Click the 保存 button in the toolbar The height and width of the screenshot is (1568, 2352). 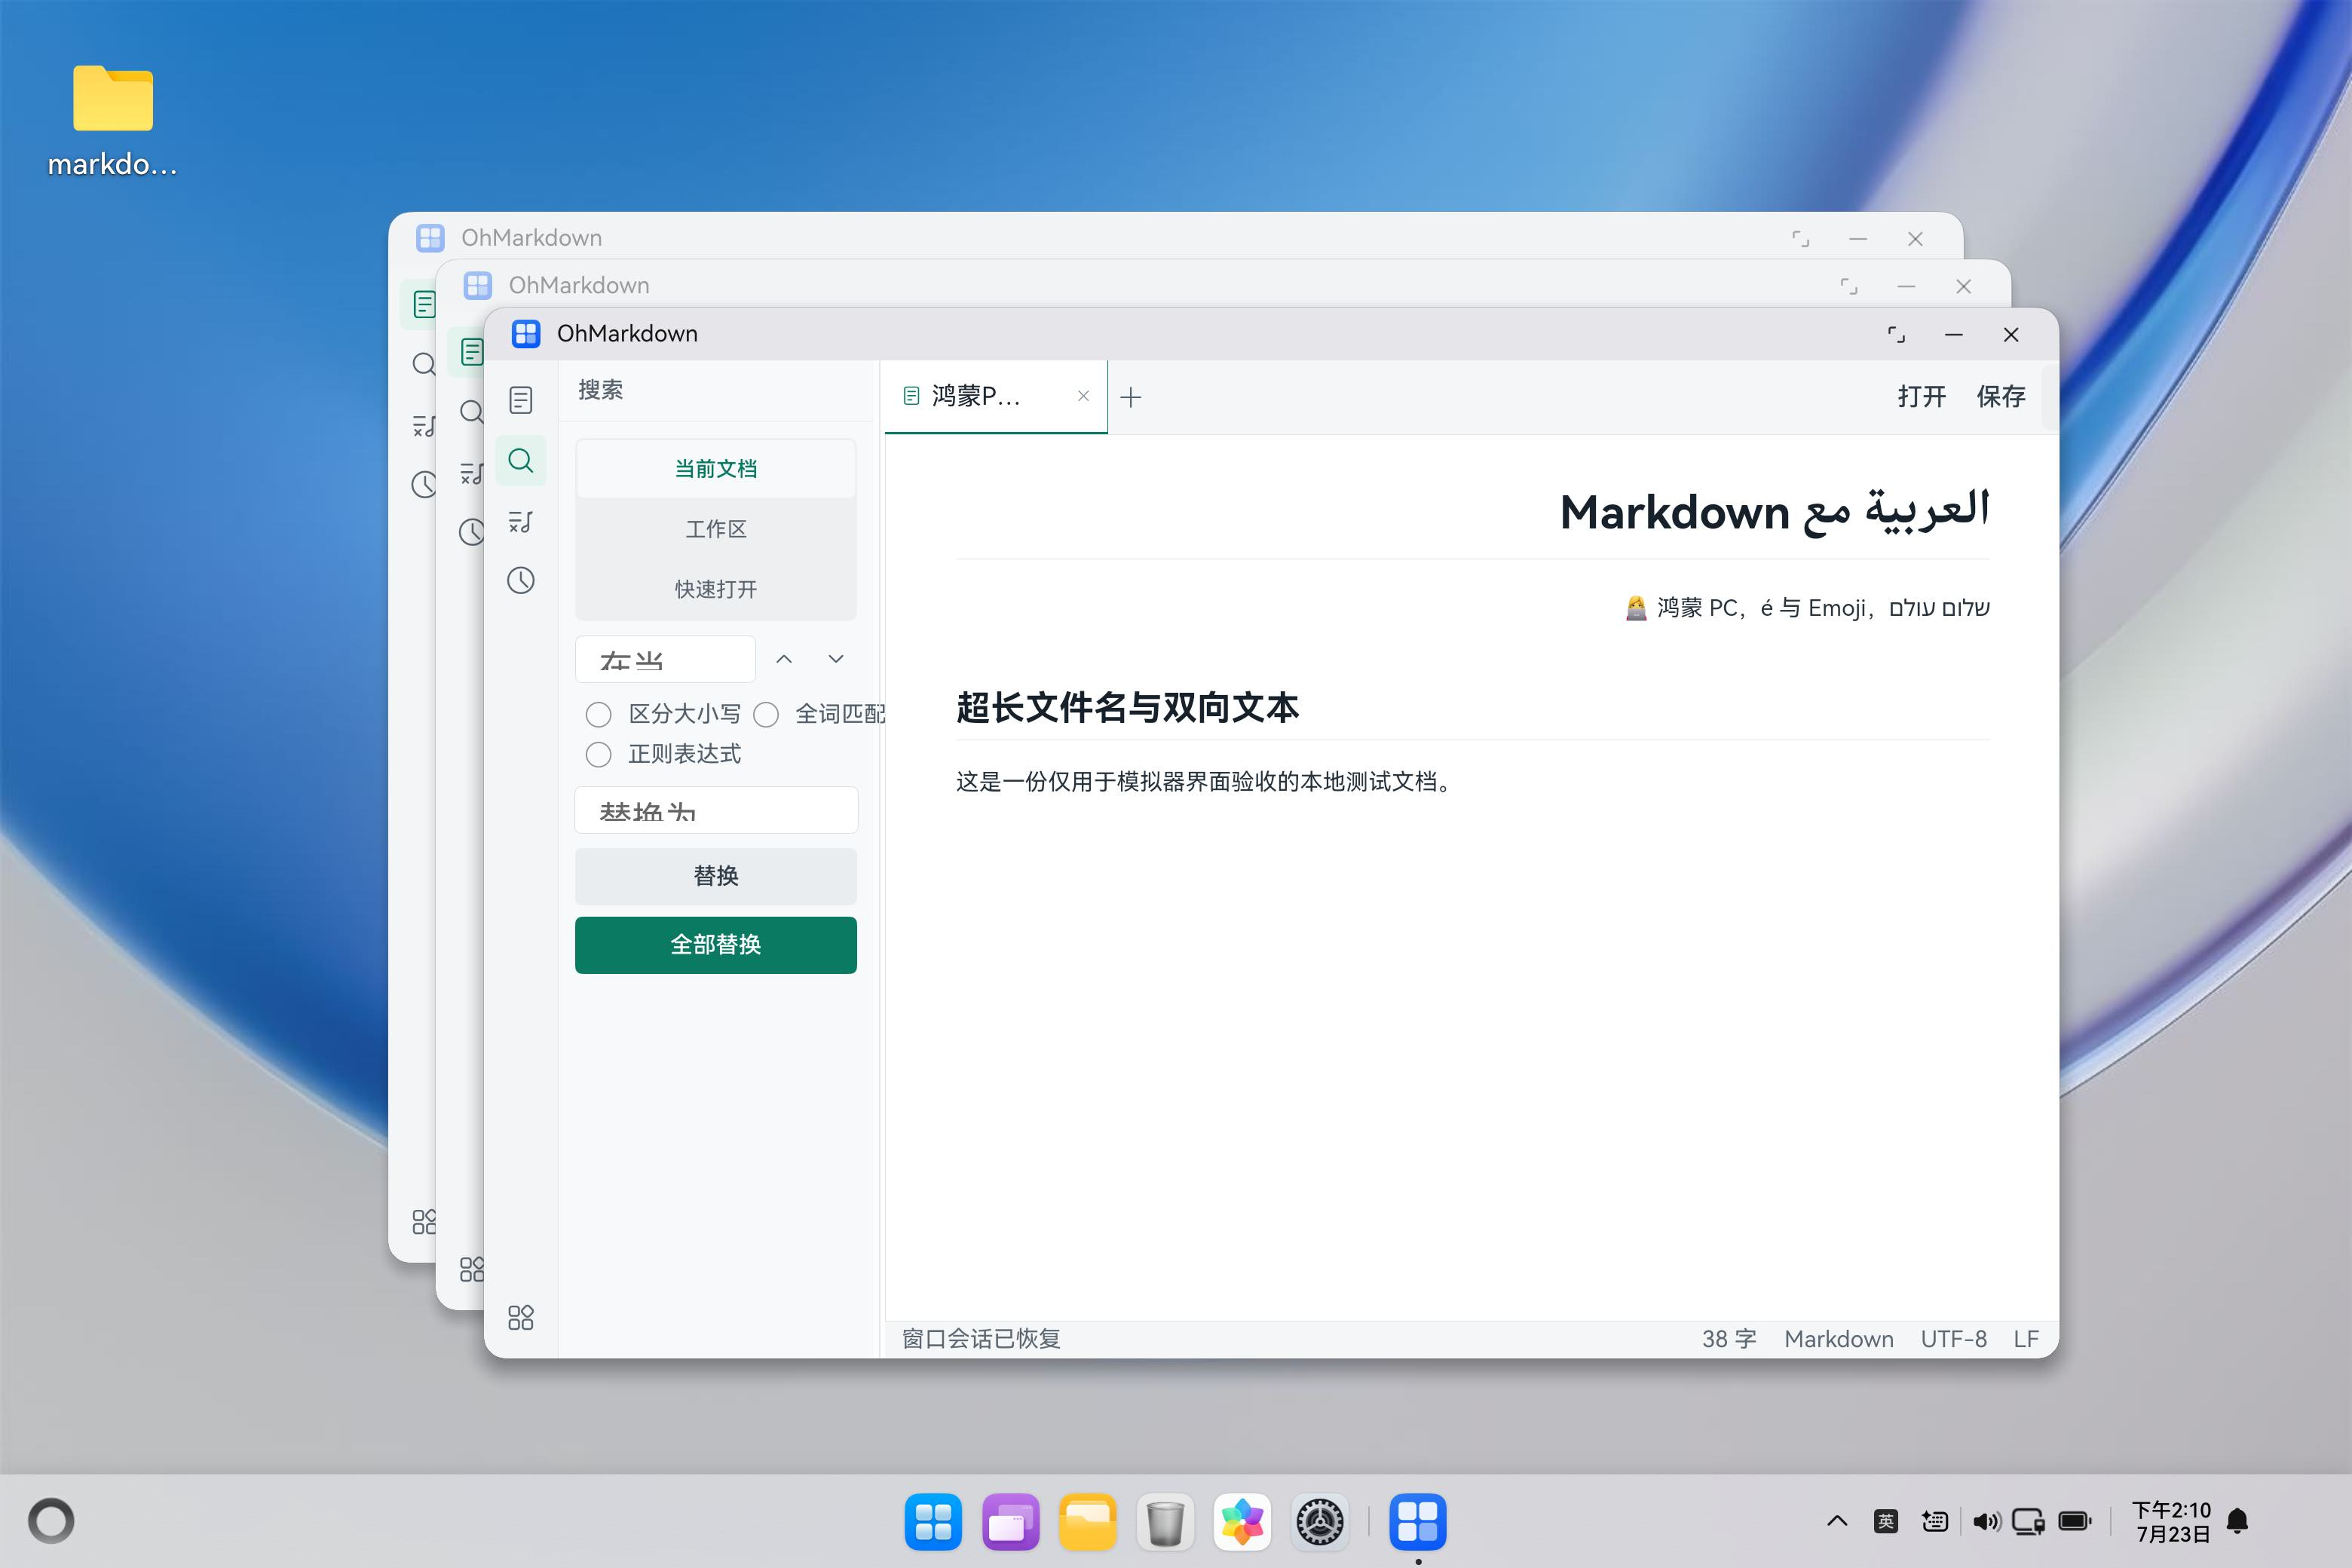(x=2001, y=397)
